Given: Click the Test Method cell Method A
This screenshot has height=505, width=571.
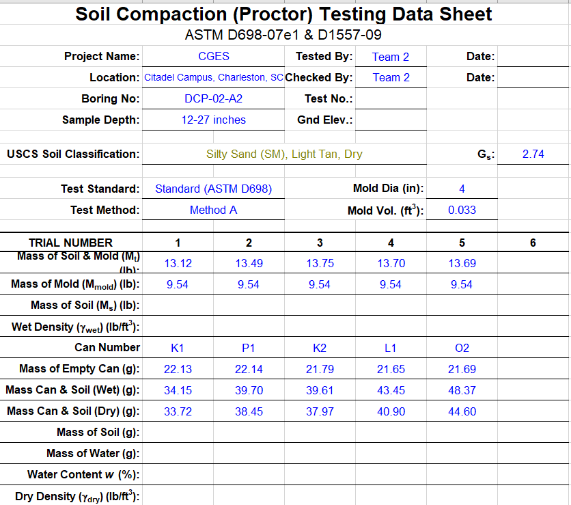Looking at the screenshot, I should point(213,210).
